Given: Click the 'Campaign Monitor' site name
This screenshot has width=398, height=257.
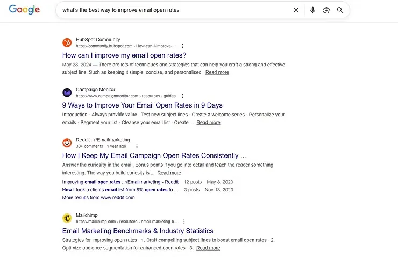Looking at the screenshot, I should tap(95, 90).
